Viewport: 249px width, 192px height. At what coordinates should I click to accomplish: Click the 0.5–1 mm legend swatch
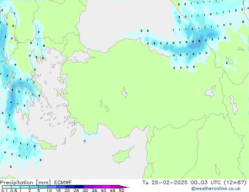(16, 187)
